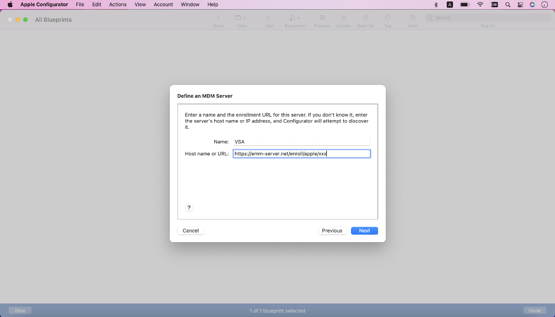The height and width of the screenshot is (317, 555).
Task: Open Control Center in menu bar
Action: 520,4
